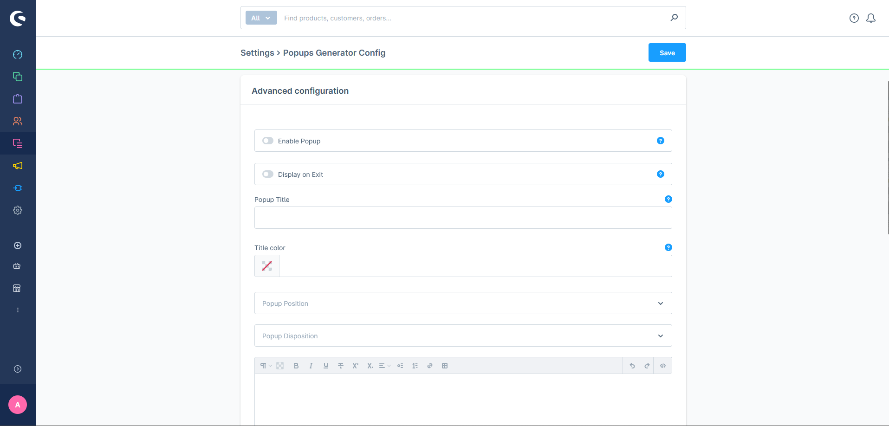Insert a table in the editor
889x426 pixels.
(x=445, y=366)
